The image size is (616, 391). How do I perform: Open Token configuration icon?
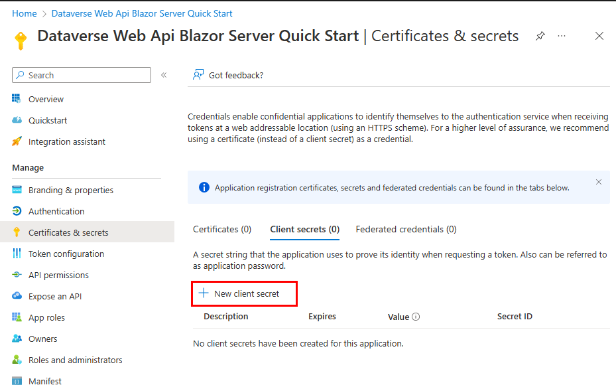coord(17,254)
